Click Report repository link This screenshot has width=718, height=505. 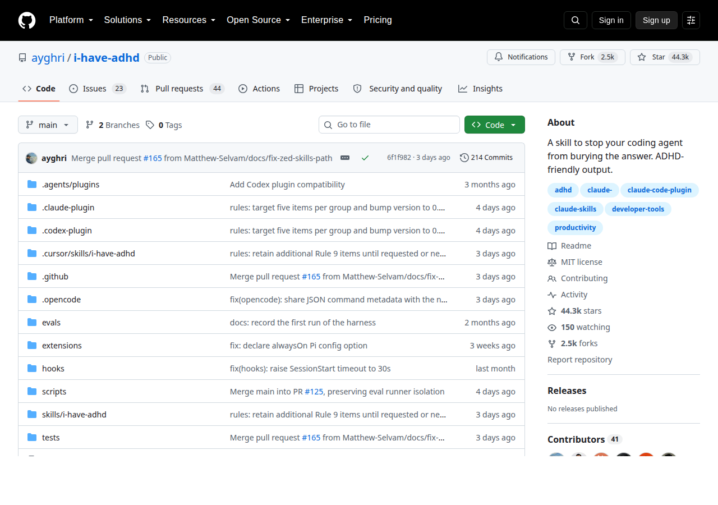579,360
